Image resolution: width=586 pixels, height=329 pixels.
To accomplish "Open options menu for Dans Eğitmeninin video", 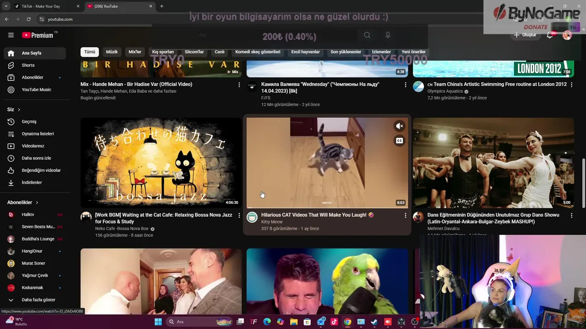I will click(x=571, y=215).
